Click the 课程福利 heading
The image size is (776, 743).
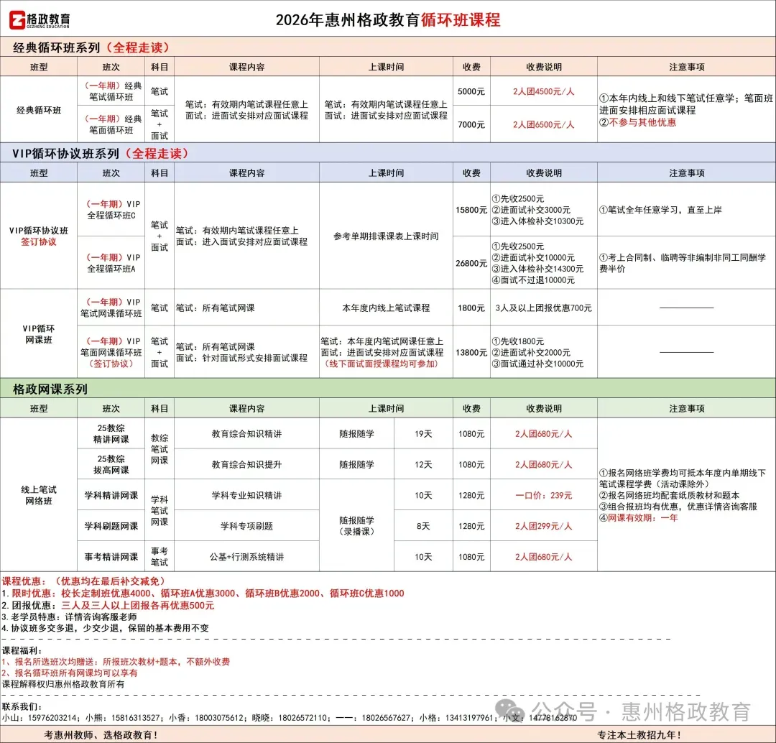pyautogui.click(x=22, y=650)
